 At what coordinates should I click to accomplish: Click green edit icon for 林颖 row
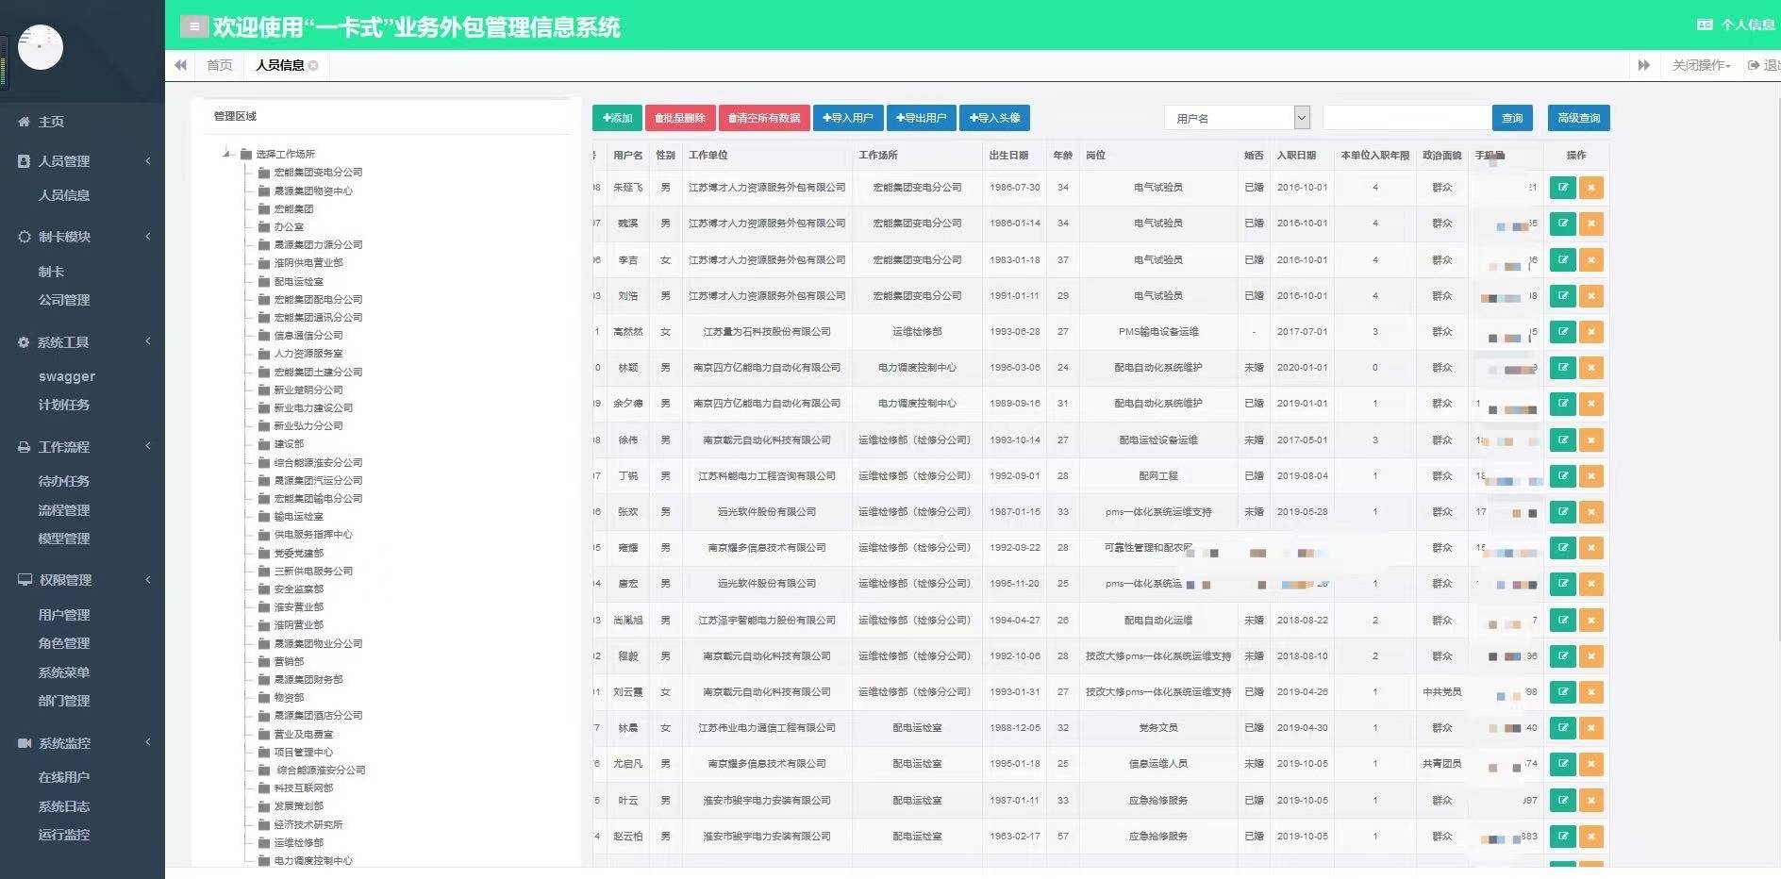click(x=1562, y=368)
